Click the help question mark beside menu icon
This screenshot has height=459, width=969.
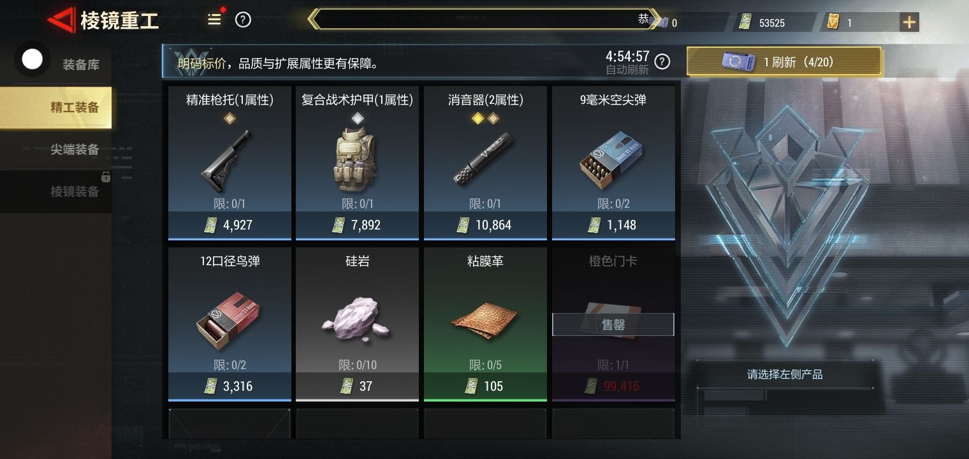pos(243,20)
